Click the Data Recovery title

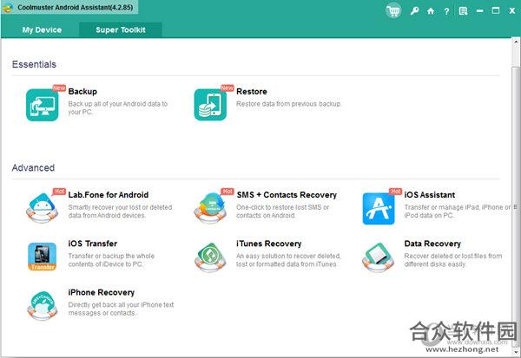pos(432,244)
